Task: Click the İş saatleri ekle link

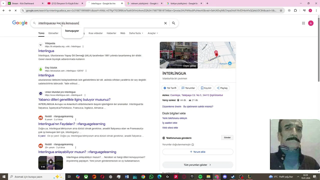Action: point(170,123)
